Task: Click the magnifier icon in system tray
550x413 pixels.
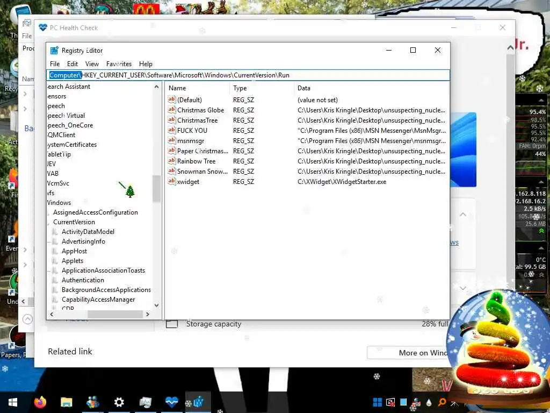Action: point(442,402)
